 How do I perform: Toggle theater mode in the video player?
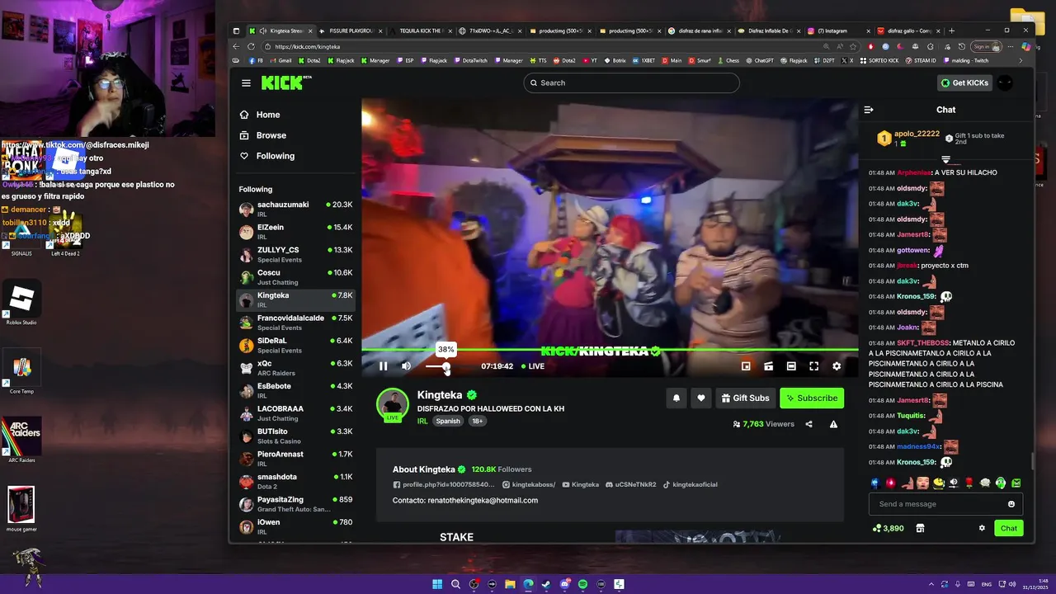[x=791, y=366]
